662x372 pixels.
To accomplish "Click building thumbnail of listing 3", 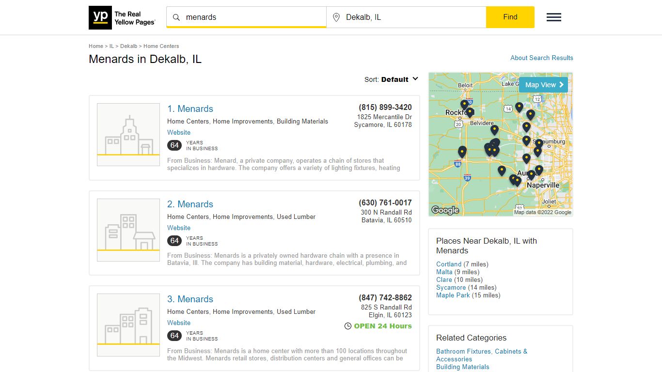I will 128,325.
